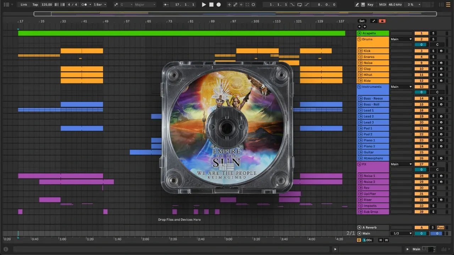
Task: Toggle the A Reverb Post button
Action: click(441, 227)
